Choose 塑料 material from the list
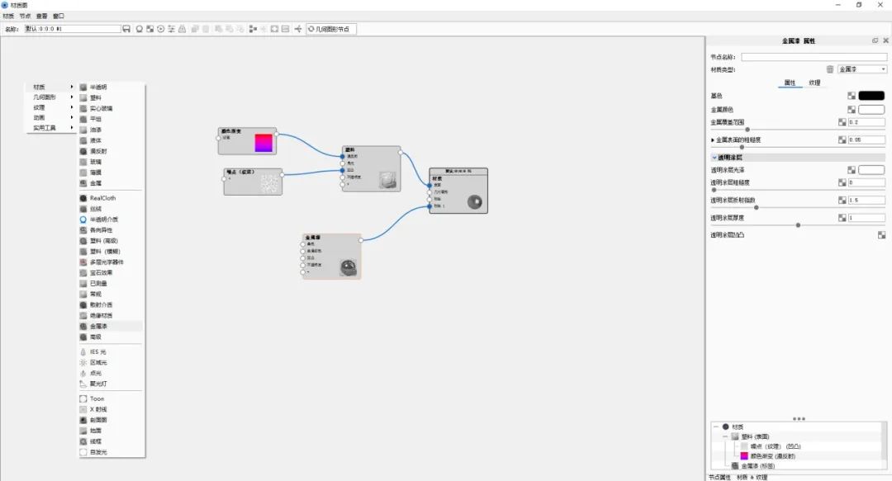 click(111, 98)
